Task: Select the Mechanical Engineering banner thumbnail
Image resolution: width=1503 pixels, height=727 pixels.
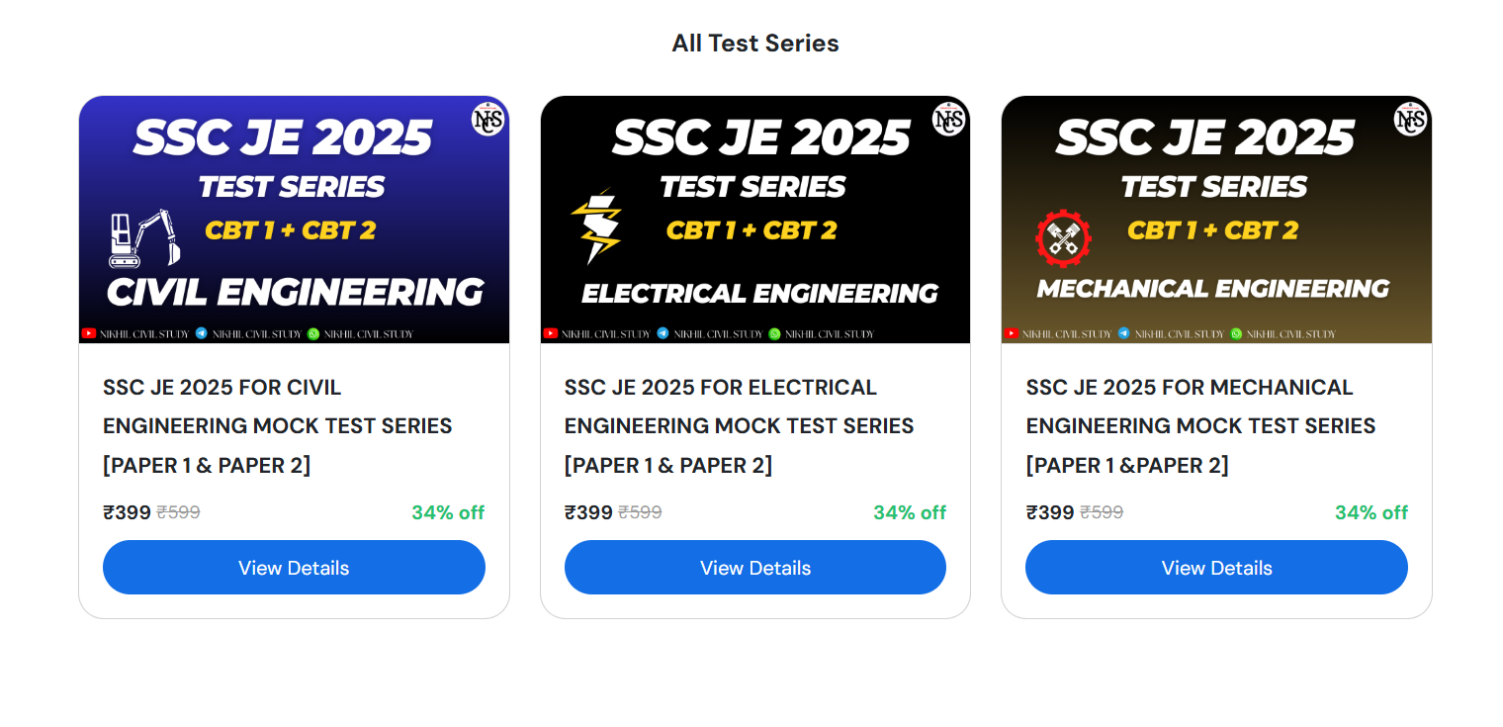Action: click(1216, 220)
